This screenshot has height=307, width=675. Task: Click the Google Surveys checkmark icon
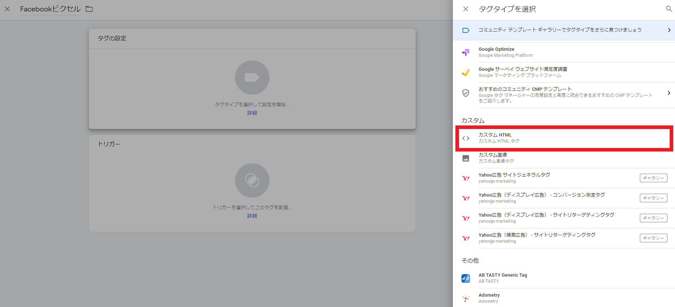pos(466,73)
